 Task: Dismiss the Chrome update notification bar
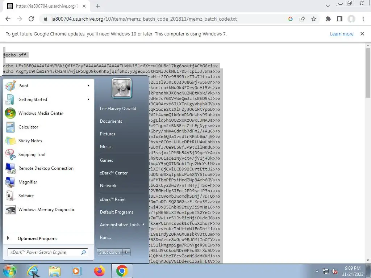362,34
